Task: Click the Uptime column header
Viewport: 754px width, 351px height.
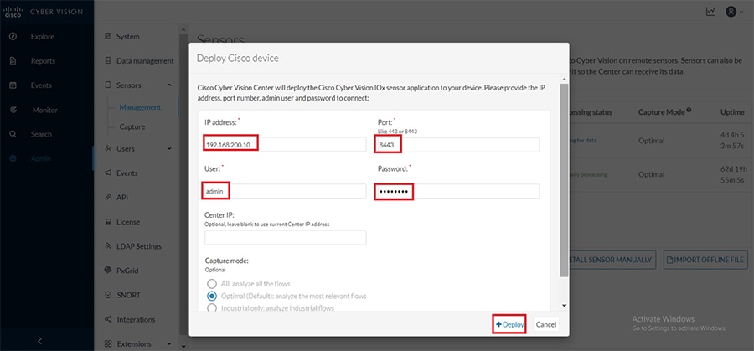Action: click(732, 112)
